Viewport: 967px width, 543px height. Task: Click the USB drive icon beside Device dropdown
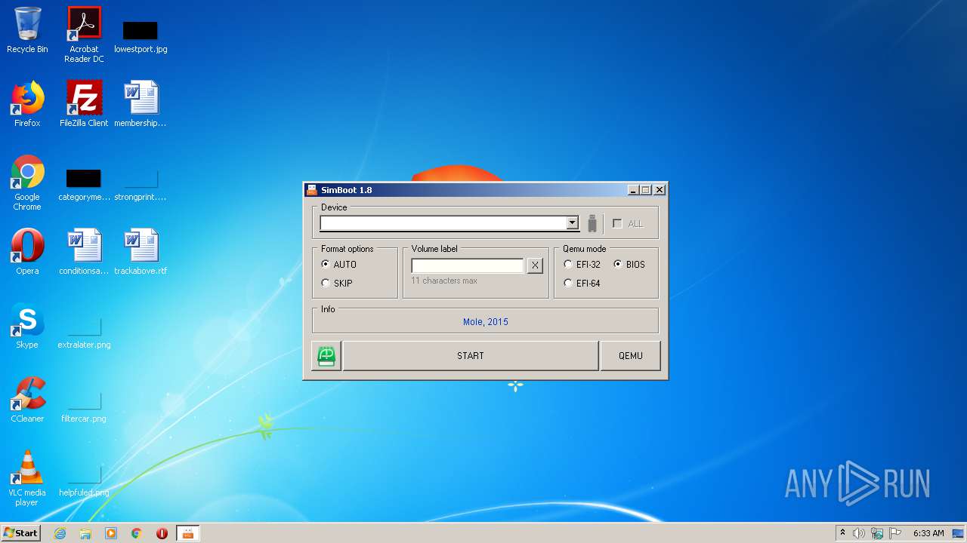(x=592, y=223)
